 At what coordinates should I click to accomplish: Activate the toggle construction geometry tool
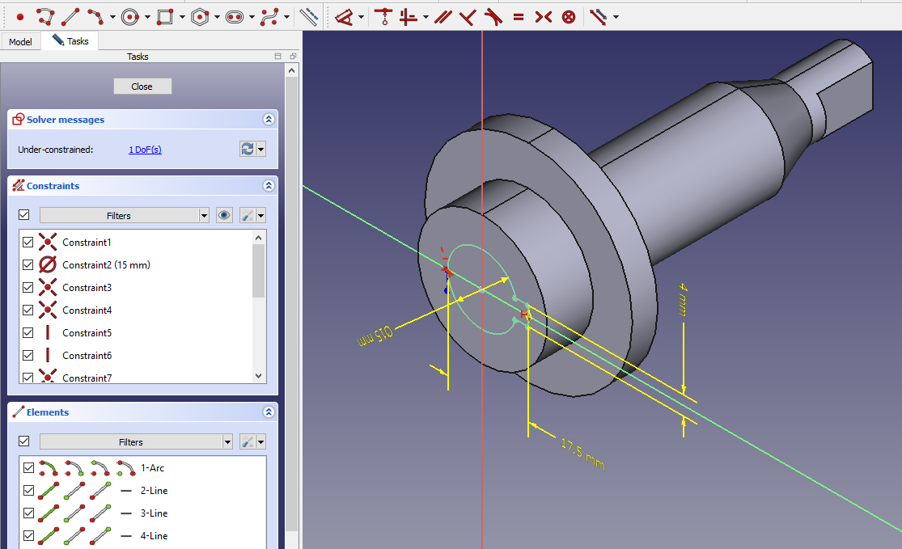tap(308, 16)
